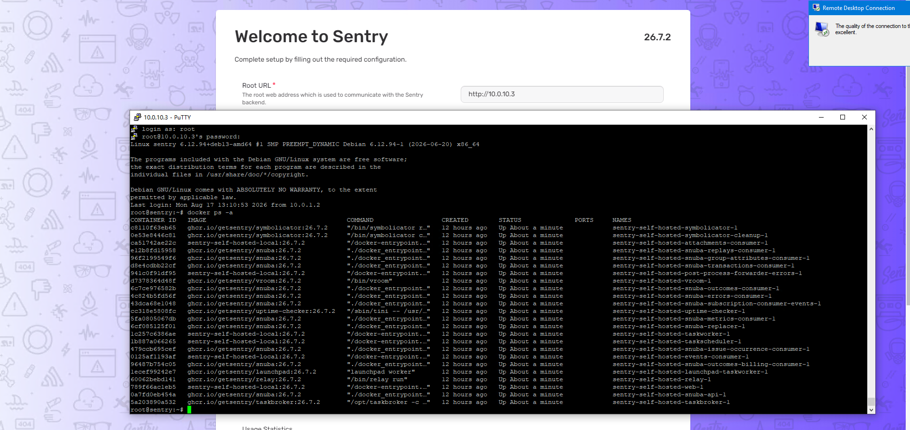Click container name sentry-self-hosted-snuba-api-1
Screen dimensions: 910x430
669,394
